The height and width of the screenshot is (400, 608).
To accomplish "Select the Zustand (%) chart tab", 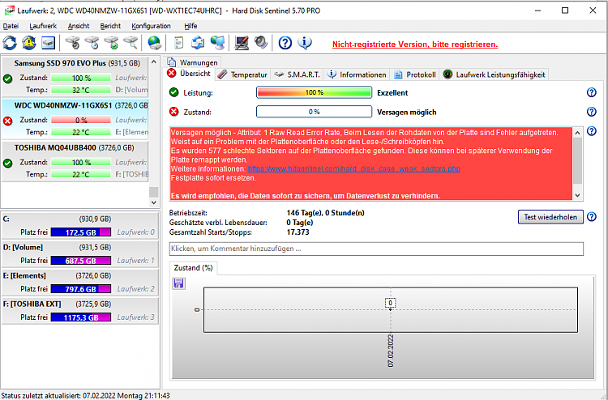I will 193,268.
